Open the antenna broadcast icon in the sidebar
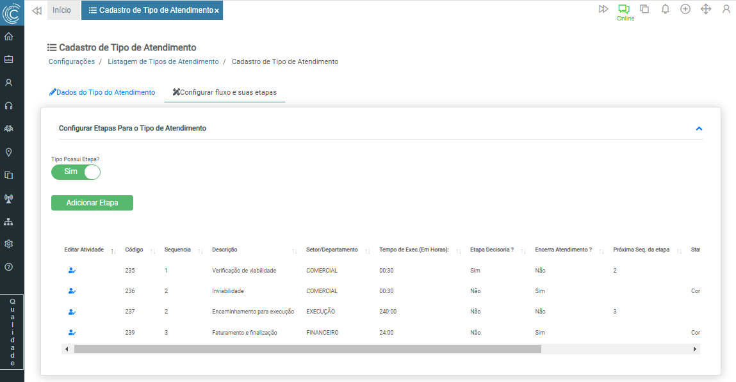736x382 pixels. tap(9, 198)
